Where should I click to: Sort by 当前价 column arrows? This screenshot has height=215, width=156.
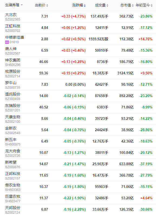click(x=47, y=5)
